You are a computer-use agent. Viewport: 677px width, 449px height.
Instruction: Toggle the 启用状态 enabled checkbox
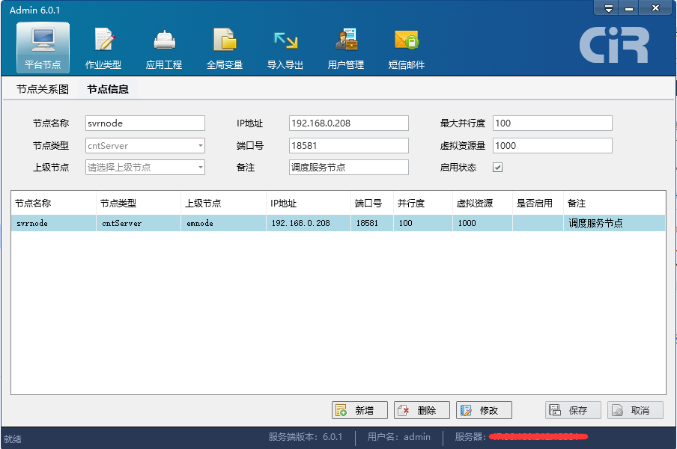click(x=497, y=168)
